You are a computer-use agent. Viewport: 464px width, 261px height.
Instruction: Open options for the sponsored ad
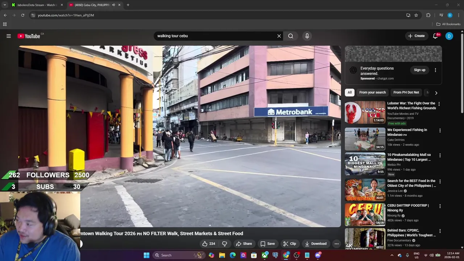(435, 70)
